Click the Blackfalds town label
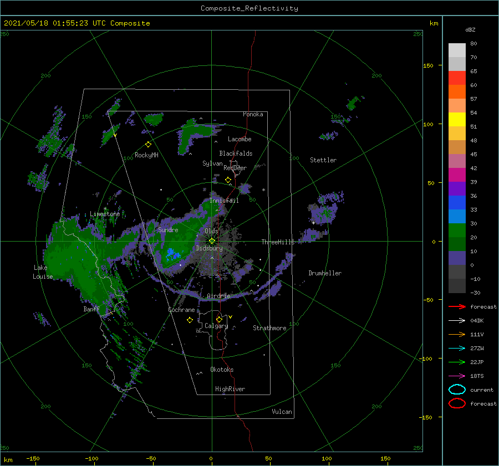The image size is (499, 466). click(x=236, y=153)
